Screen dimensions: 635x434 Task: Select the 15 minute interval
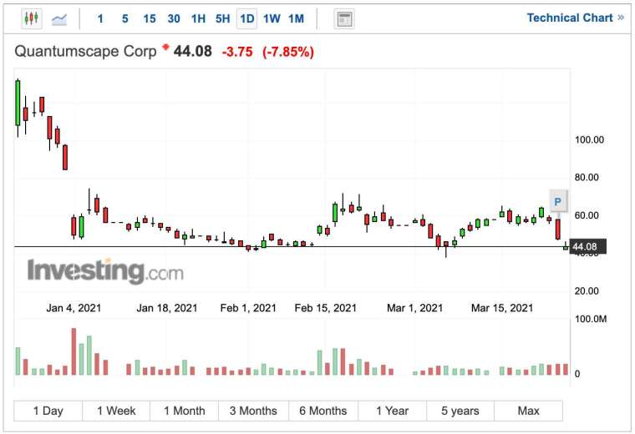[150, 18]
